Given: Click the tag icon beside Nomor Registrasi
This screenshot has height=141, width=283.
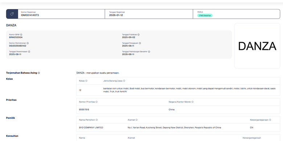Looking at the screenshot, I should pyautogui.click(x=12, y=14).
